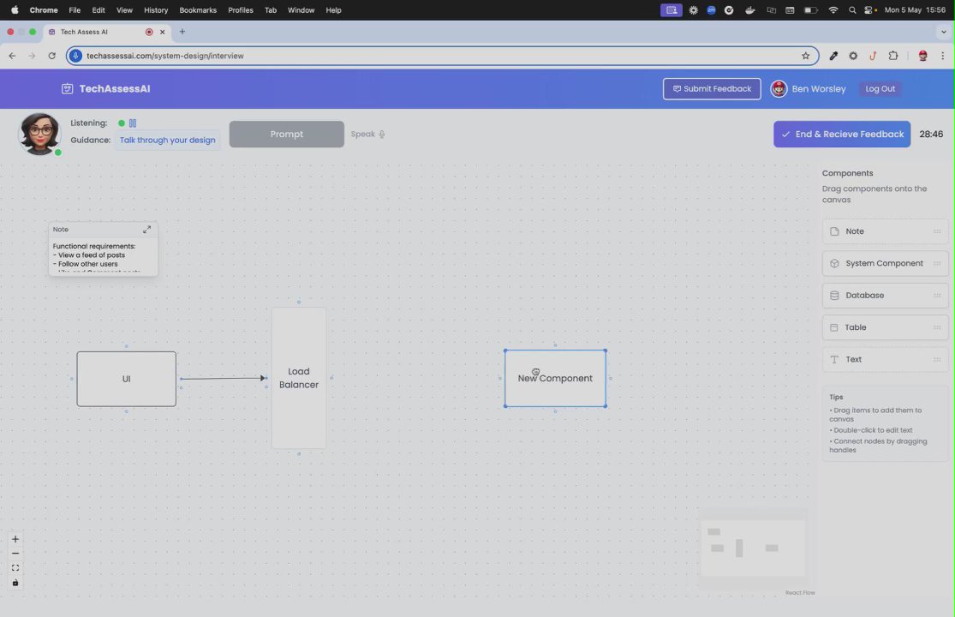This screenshot has width=955, height=617.
Task: Click the Database cylinder icon
Action: pos(834,296)
